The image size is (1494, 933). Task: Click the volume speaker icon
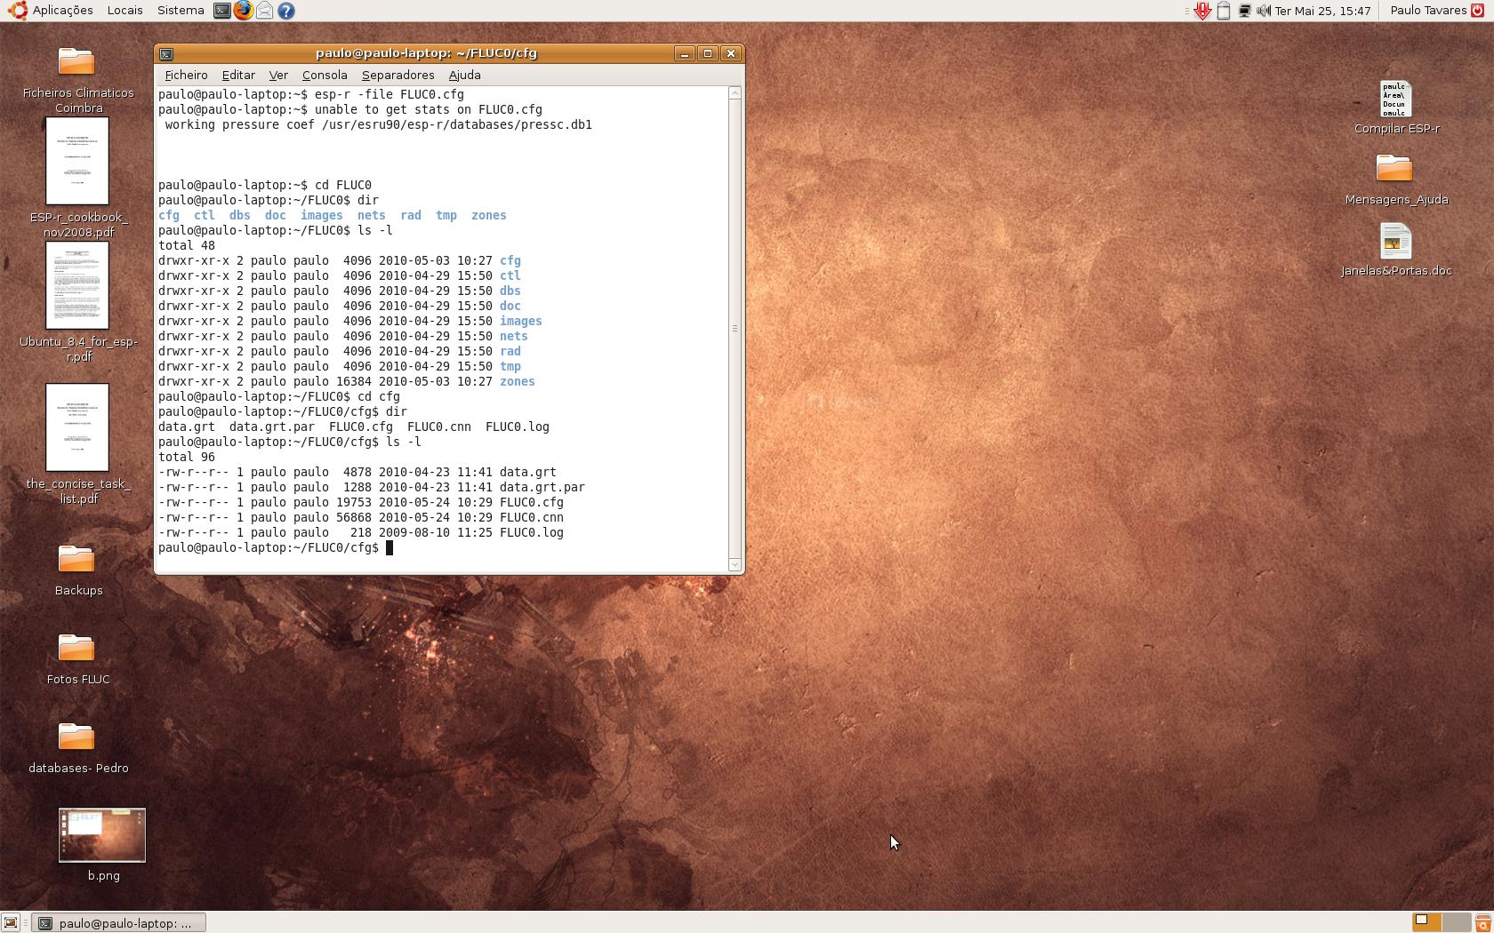point(1264,11)
